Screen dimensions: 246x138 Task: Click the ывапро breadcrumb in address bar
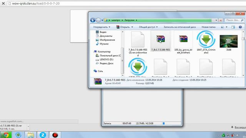116,20
